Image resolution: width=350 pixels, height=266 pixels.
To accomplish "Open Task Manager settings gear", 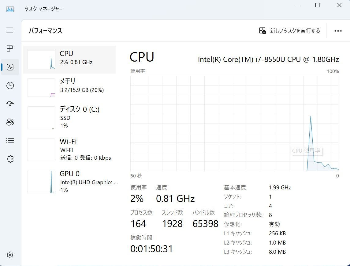I will (10, 255).
